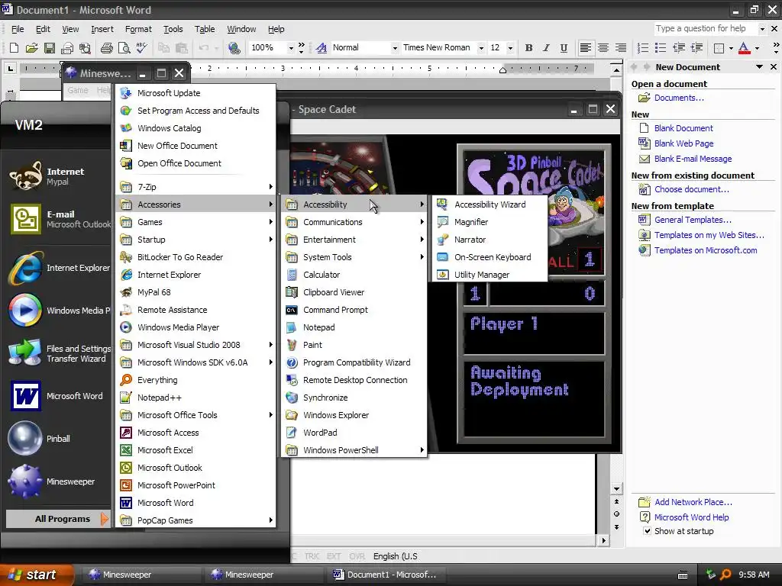This screenshot has width=782, height=586.
Task: Align text left in Word toolbar
Action: point(586,48)
